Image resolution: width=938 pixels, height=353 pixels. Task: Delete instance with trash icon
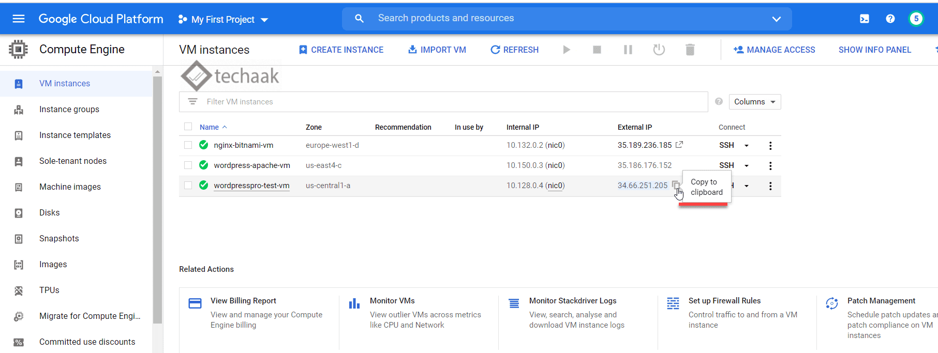[x=690, y=50]
